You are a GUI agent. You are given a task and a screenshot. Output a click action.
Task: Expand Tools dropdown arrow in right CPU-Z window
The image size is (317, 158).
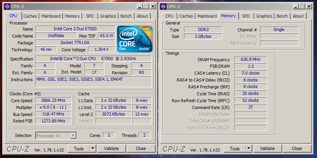[x=249, y=149]
